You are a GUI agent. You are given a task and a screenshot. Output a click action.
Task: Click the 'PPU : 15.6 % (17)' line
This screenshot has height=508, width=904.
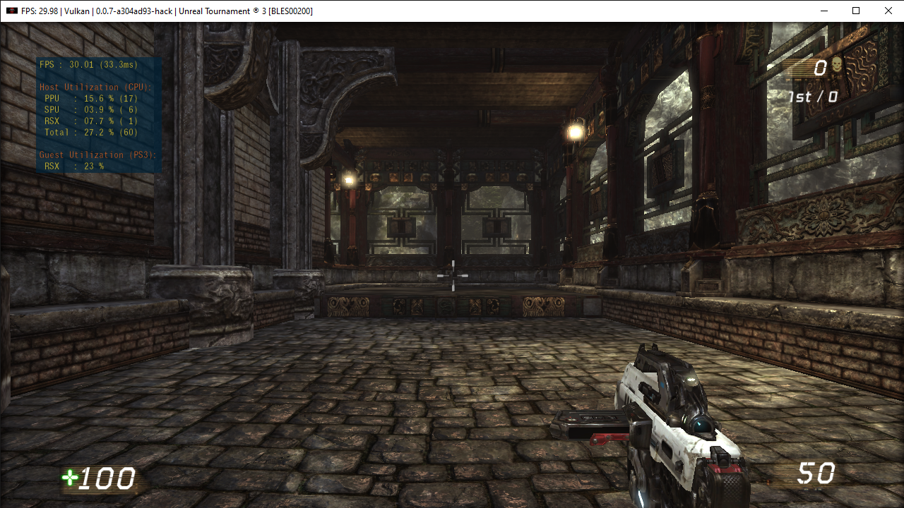tap(91, 98)
